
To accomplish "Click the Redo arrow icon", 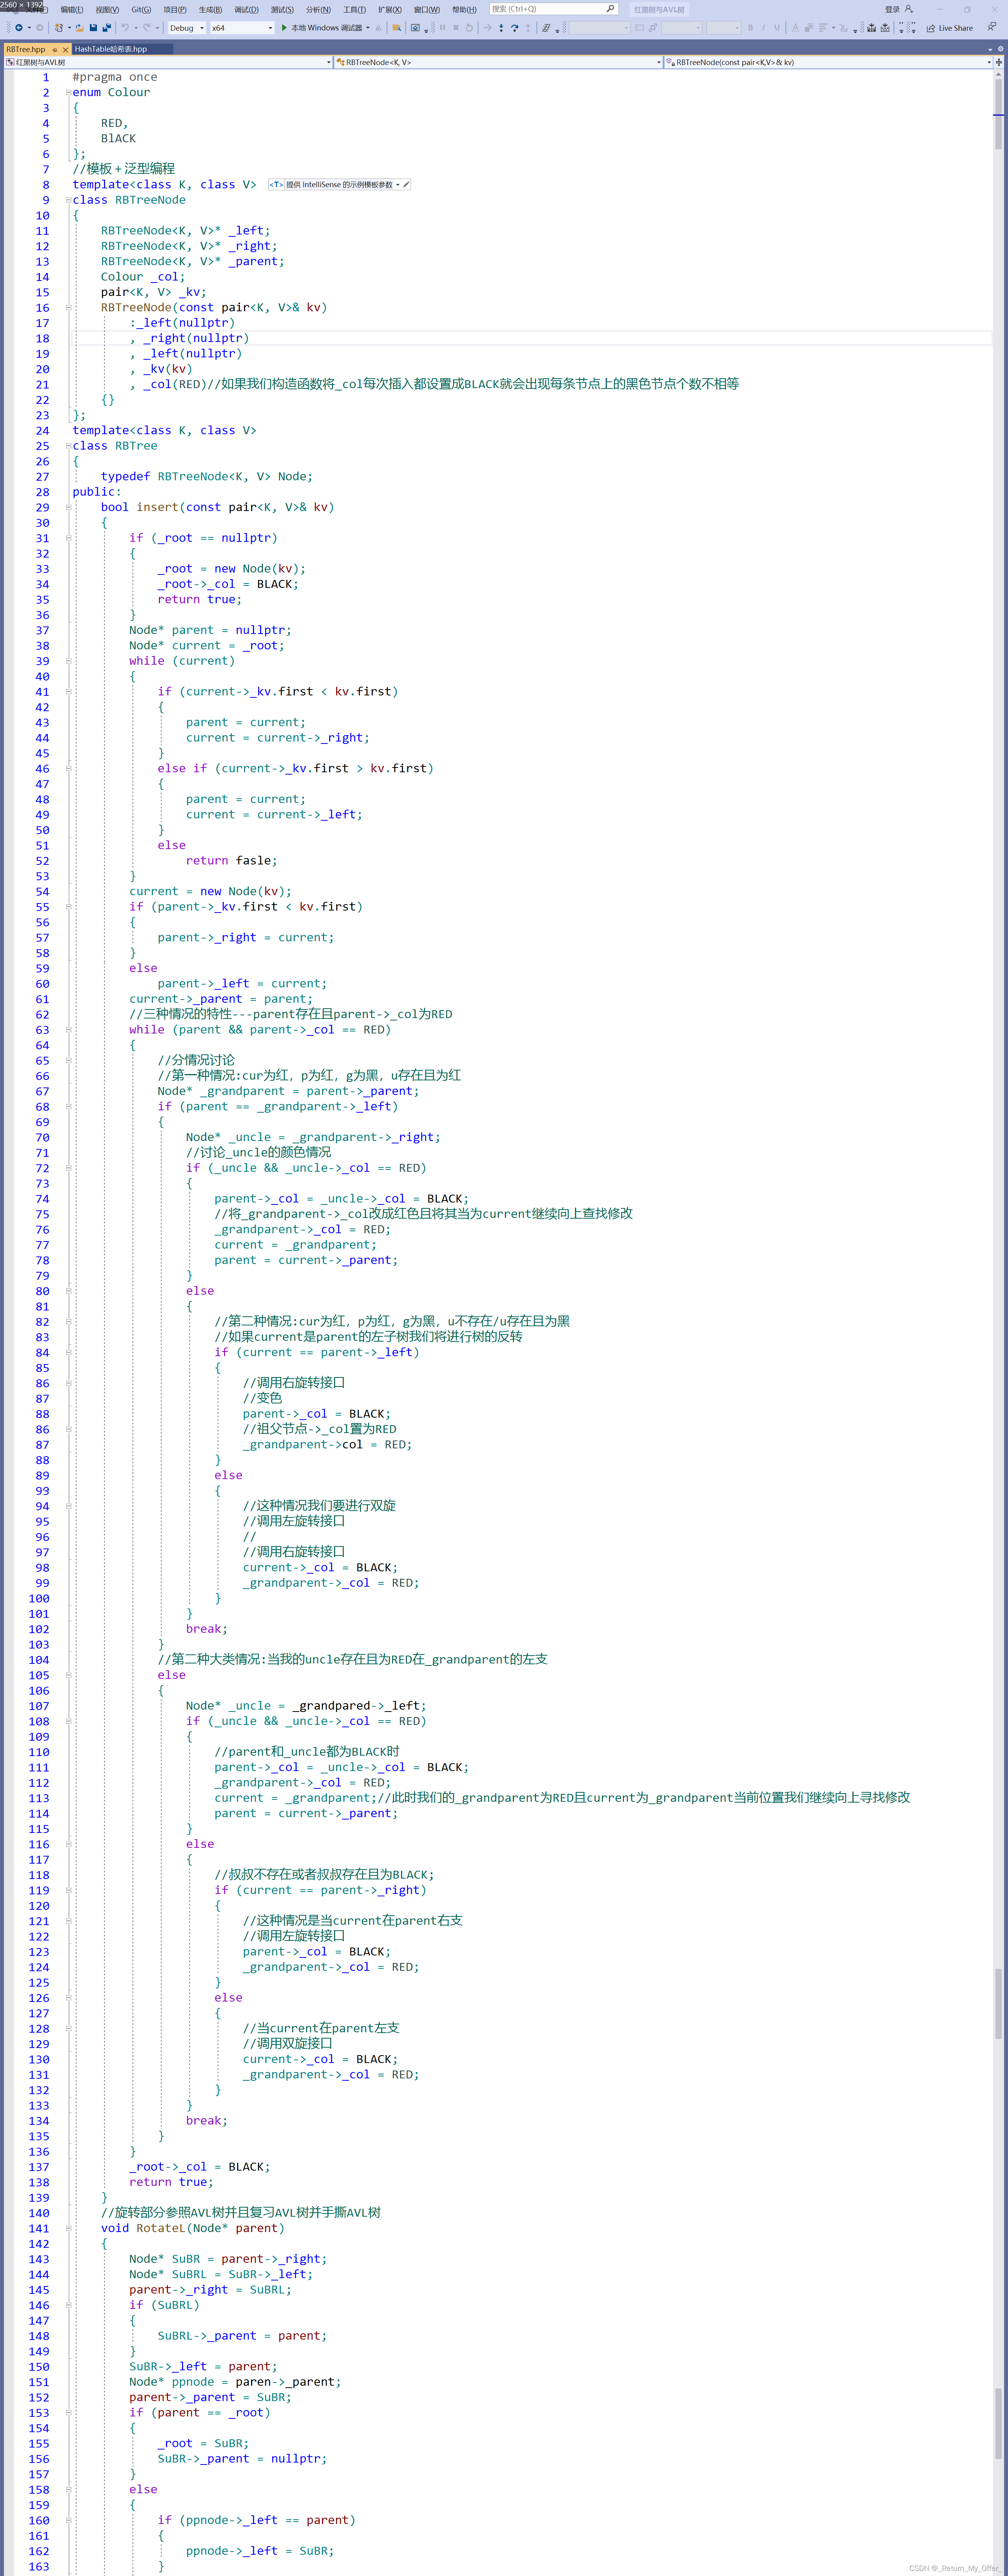I will point(147,28).
